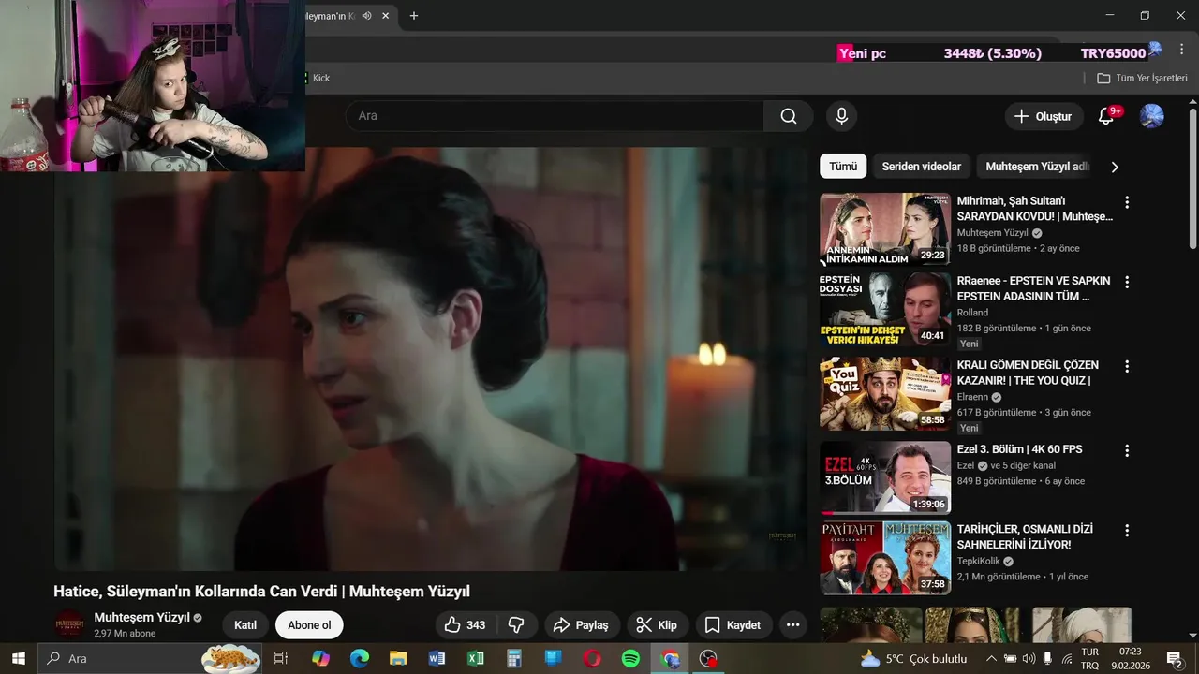This screenshot has width=1199, height=674.
Task: Open Payitaht Muhteşem Yüzyıl thumbnail 37:58
Action: coord(885,558)
